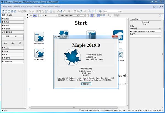The image size is (165, 113).
Task: Click the New file toolbar icon
Action: 3,11
